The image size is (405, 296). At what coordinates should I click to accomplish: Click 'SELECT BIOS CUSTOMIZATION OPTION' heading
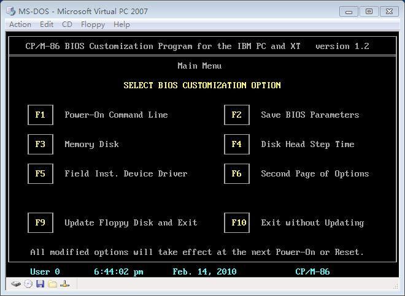(x=202, y=85)
